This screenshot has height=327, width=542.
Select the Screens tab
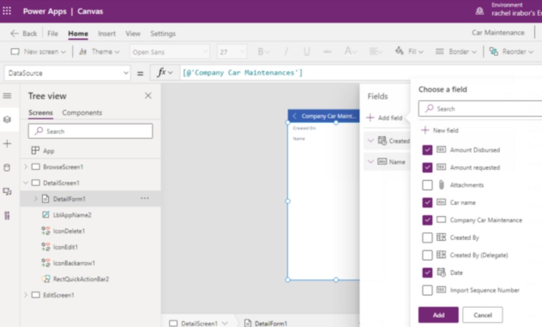click(x=41, y=113)
